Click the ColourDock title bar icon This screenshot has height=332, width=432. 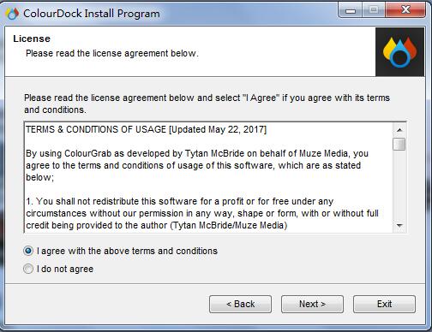coord(12,14)
